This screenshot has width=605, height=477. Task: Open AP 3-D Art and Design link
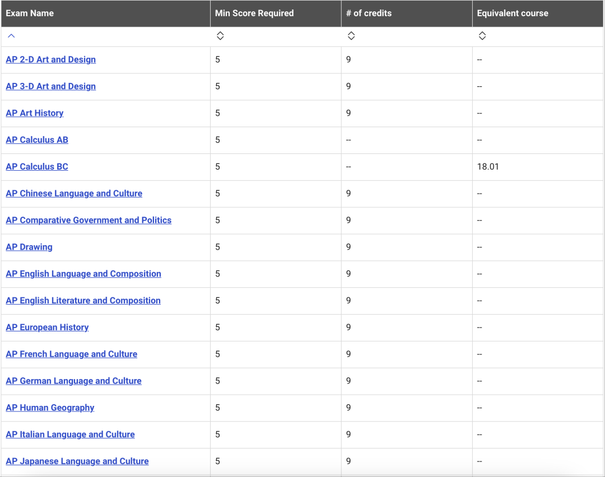click(x=50, y=86)
